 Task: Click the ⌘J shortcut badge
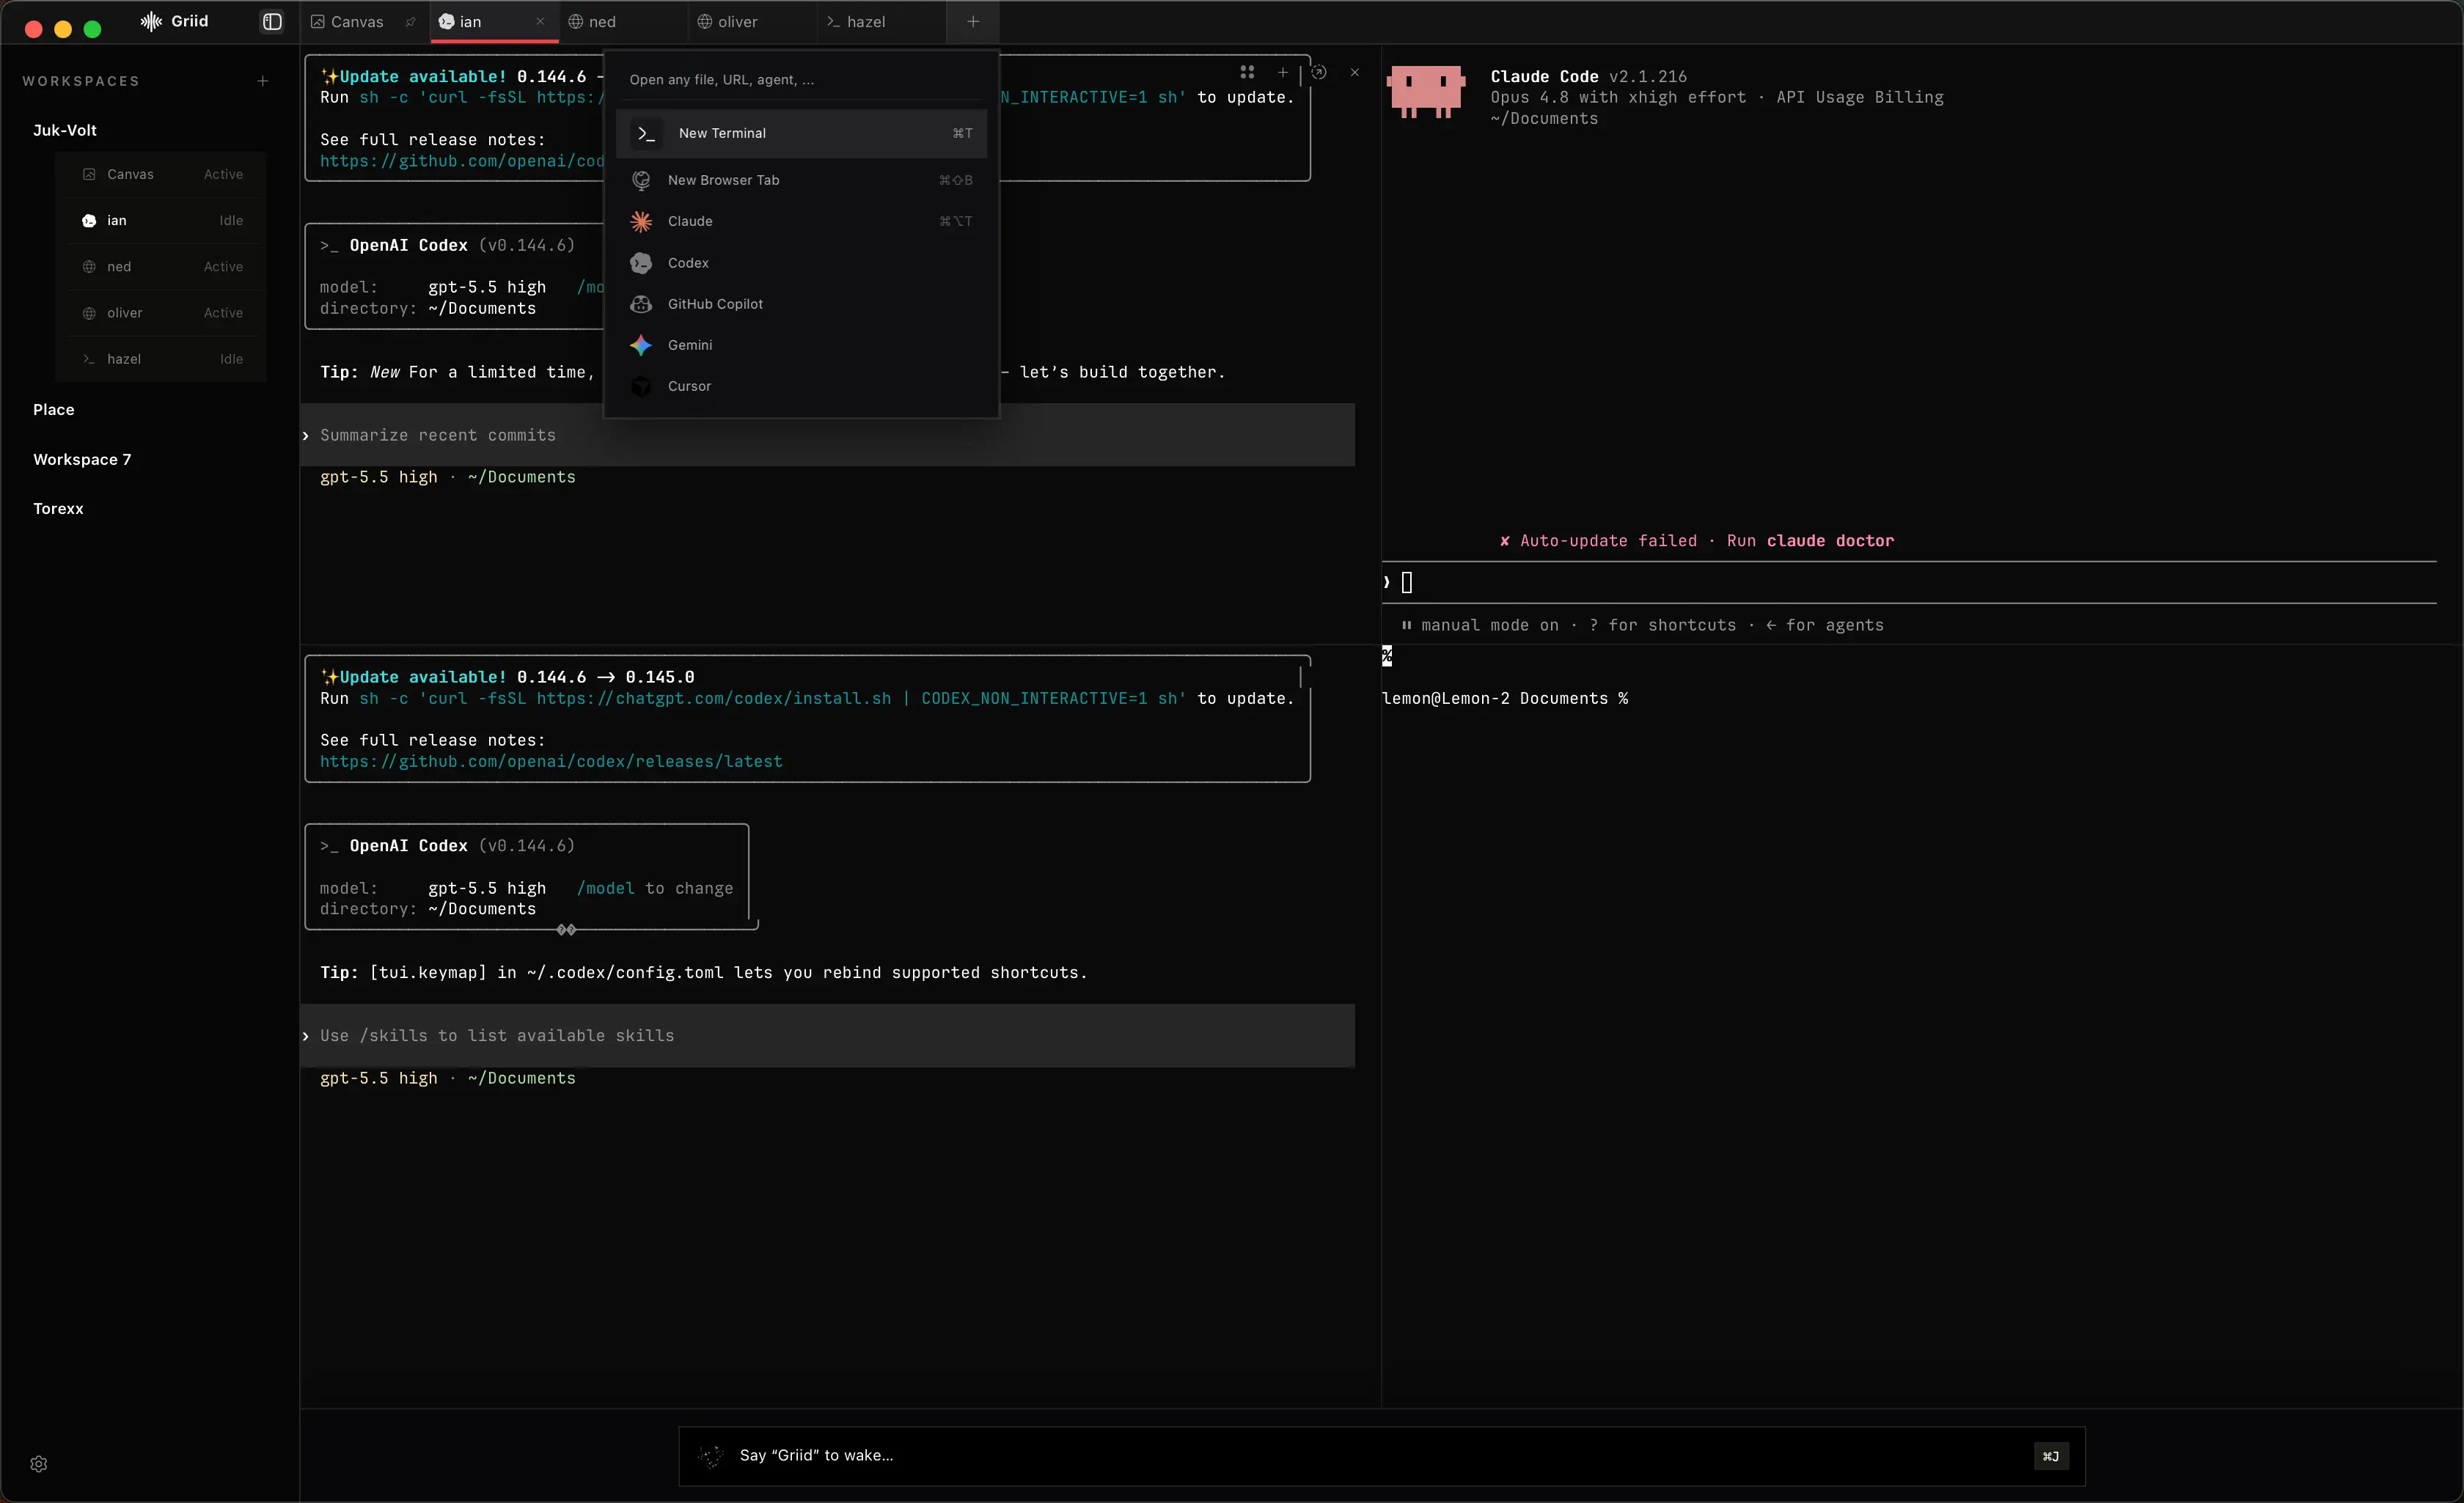(2051, 1456)
